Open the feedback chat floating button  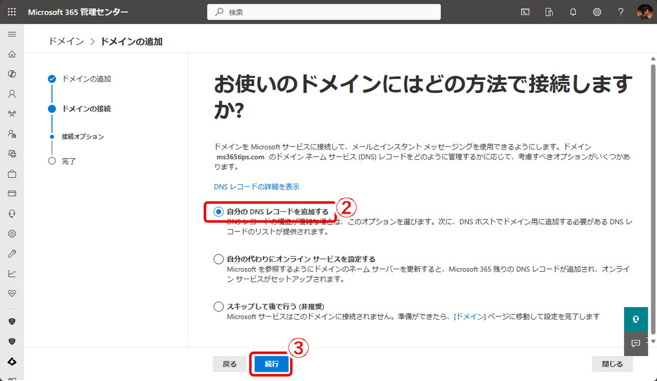pos(636,343)
